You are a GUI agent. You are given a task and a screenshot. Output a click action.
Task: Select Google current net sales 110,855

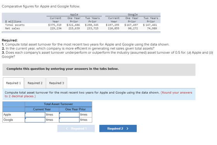114,28
